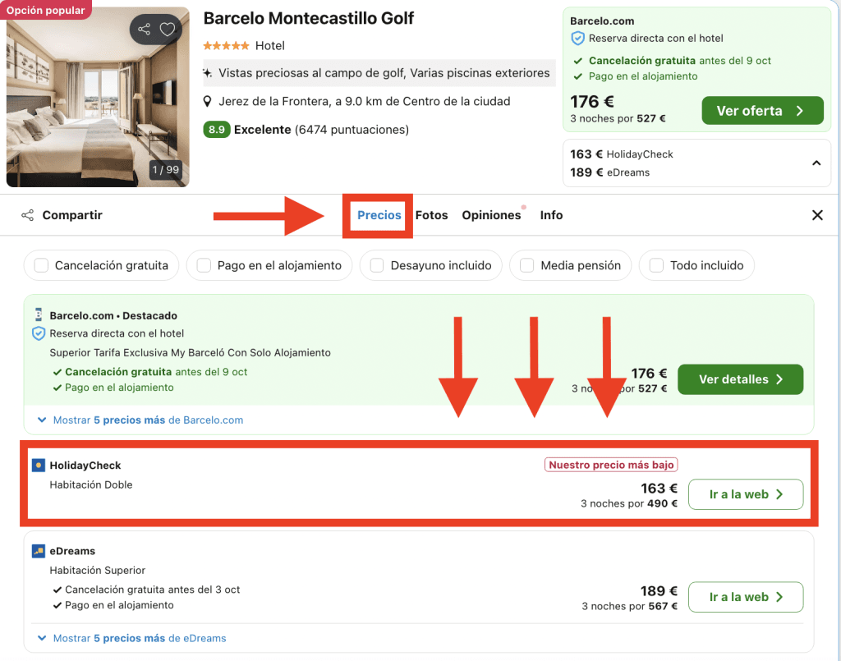The width and height of the screenshot is (841, 661).
Task: Click Habitación Doble under HolidayCheck
Action: click(90, 484)
